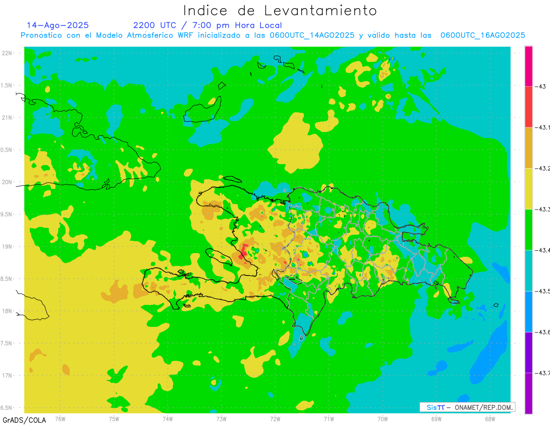550x425 pixels.
Task: Select the cyan legend swatch between -43.4 and -43.5
Action: tap(528, 270)
